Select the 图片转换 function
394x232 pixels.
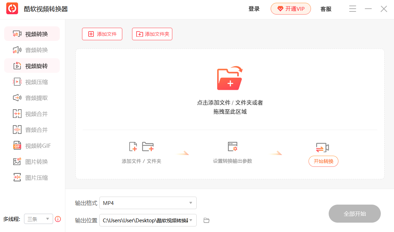(x=32, y=161)
